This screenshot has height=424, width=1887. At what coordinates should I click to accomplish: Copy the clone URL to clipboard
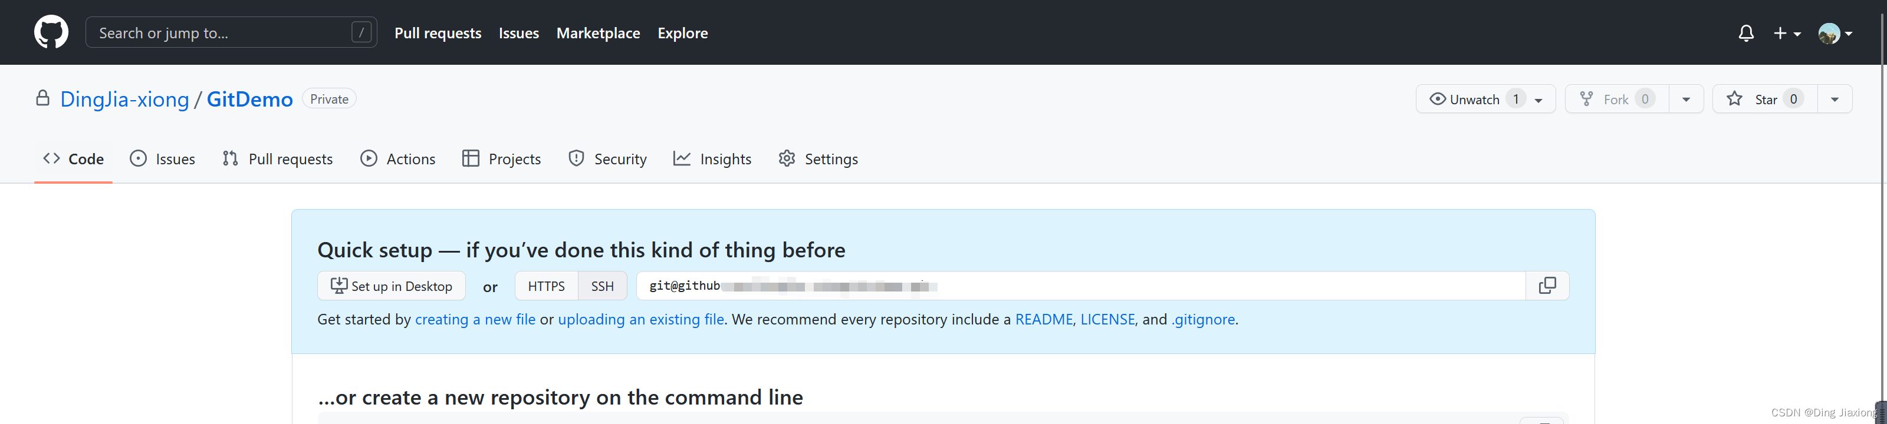[1547, 286]
